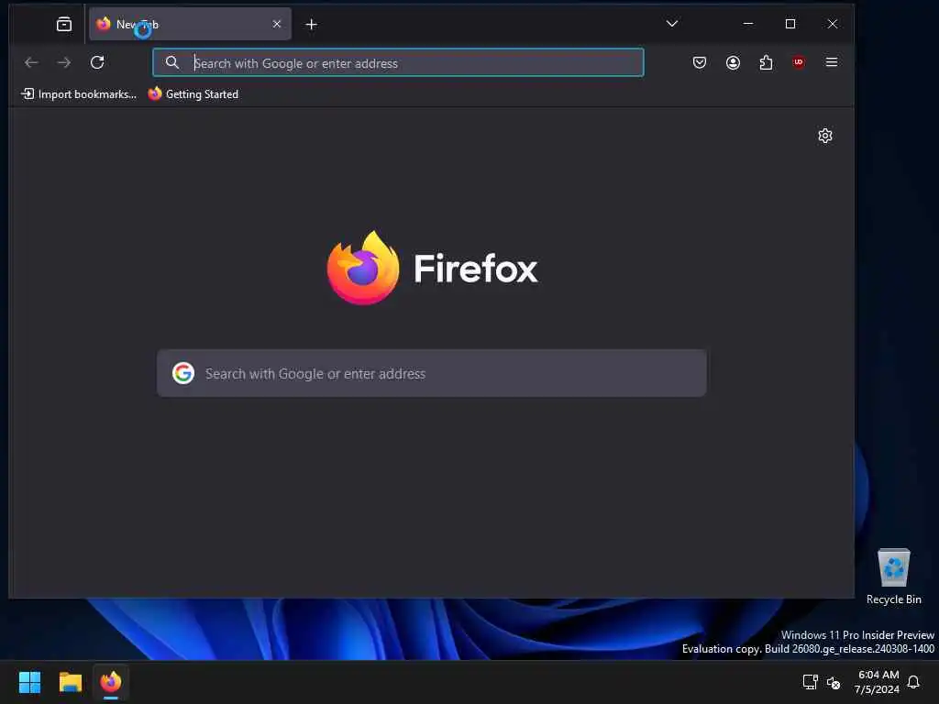This screenshot has width=939, height=704.
Task: Maximize the Firefox window
Action: [x=790, y=23]
